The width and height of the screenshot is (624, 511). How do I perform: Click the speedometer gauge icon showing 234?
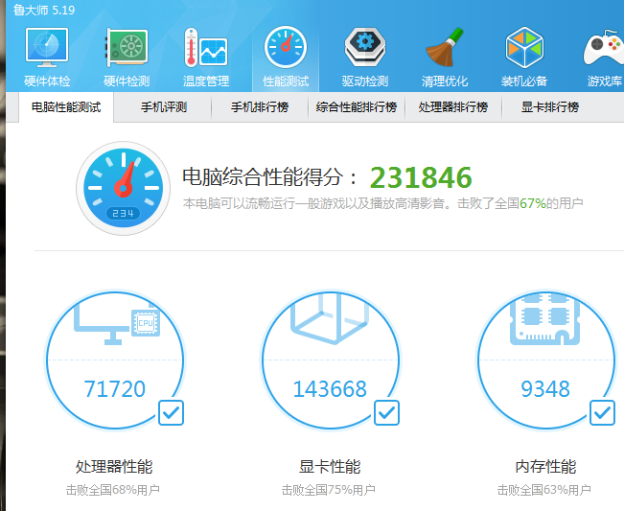[x=124, y=188]
